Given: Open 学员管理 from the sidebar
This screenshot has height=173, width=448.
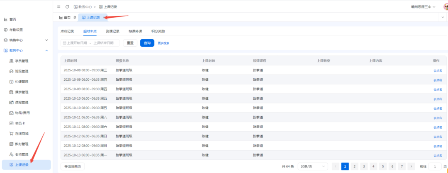Looking at the screenshot, I should (22, 61).
